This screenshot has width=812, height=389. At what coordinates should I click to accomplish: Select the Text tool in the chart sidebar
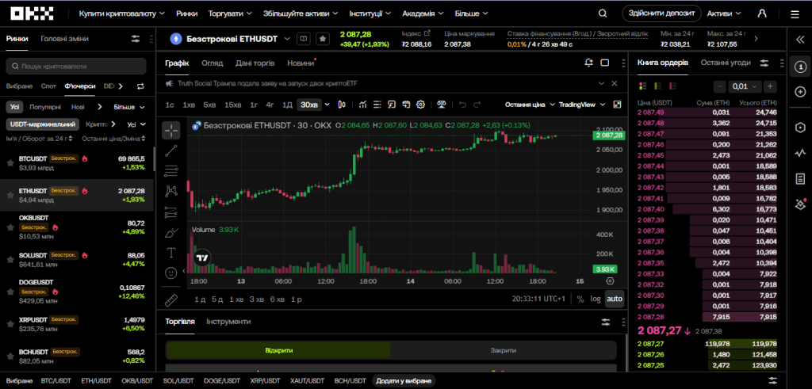tap(171, 253)
